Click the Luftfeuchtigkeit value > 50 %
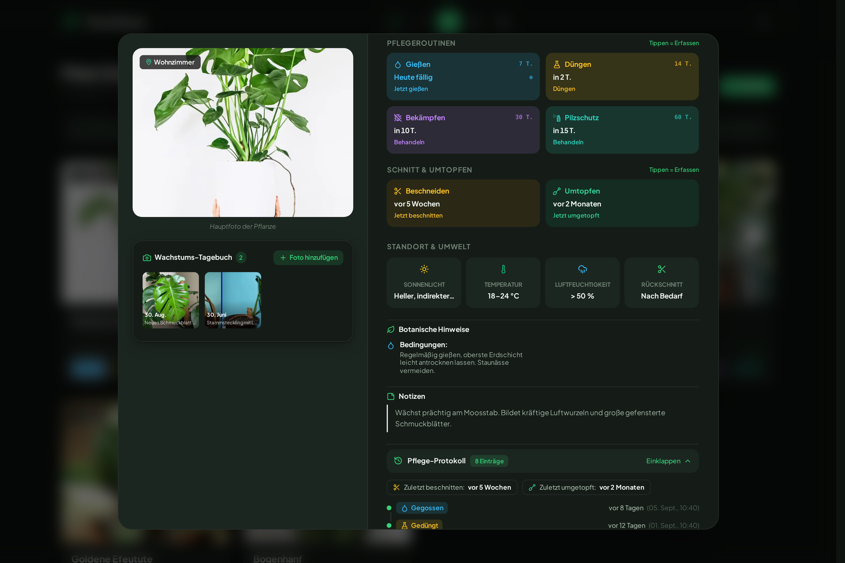Image resolution: width=845 pixels, height=563 pixels. click(582, 296)
